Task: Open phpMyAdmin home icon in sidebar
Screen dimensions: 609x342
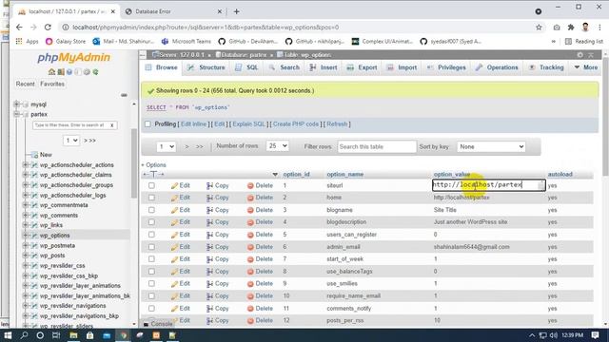Action: [x=51, y=72]
